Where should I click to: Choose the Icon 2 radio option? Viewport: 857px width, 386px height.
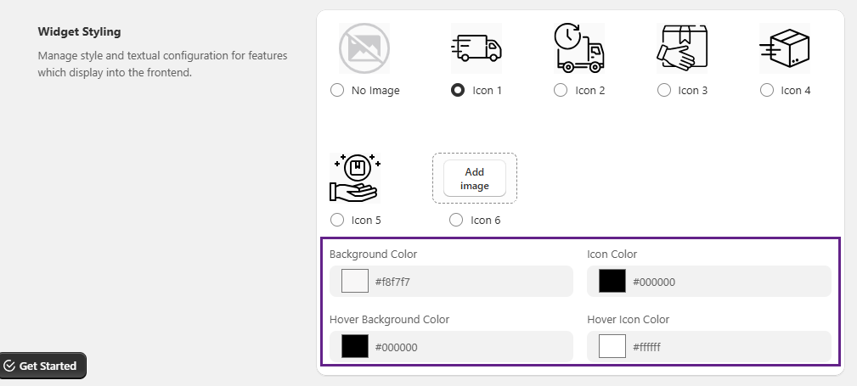pyautogui.click(x=561, y=90)
